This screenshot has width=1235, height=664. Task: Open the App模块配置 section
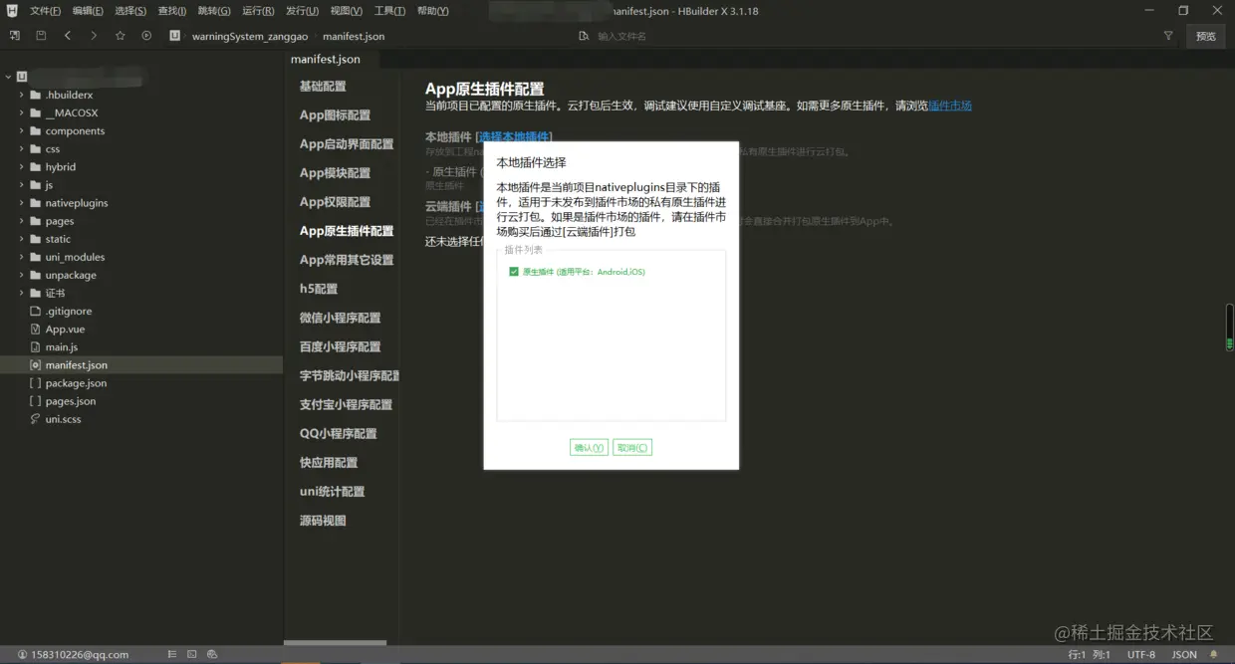(x=335, y=173)
